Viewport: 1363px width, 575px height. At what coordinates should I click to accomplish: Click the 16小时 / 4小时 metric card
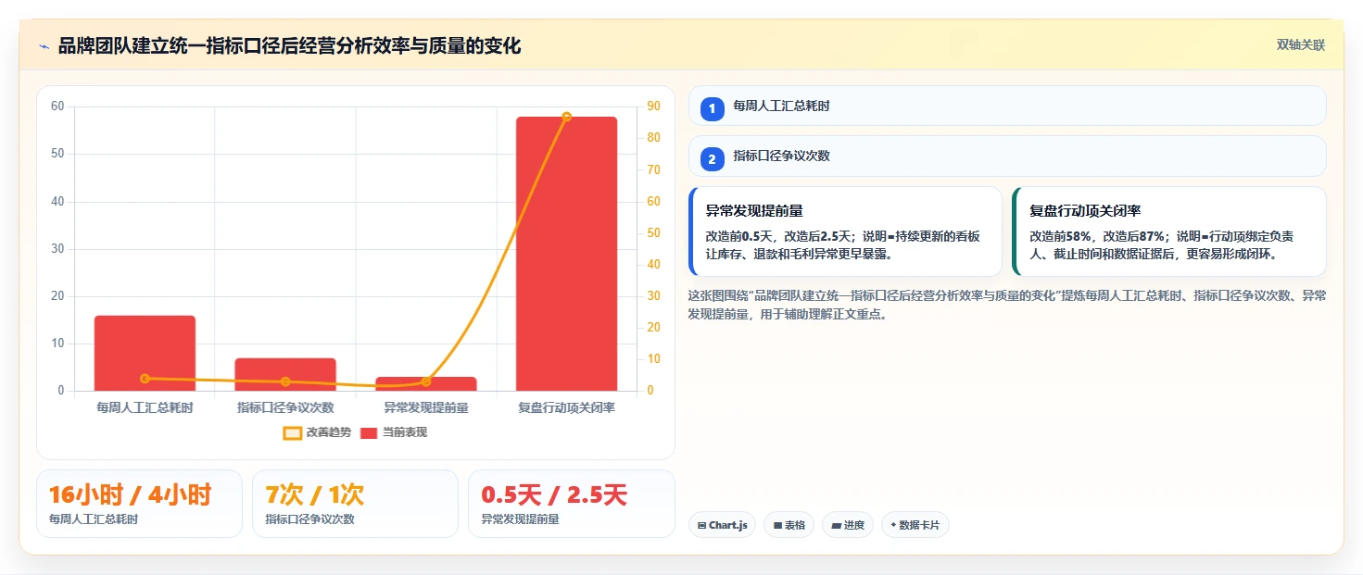coord(139,504)
